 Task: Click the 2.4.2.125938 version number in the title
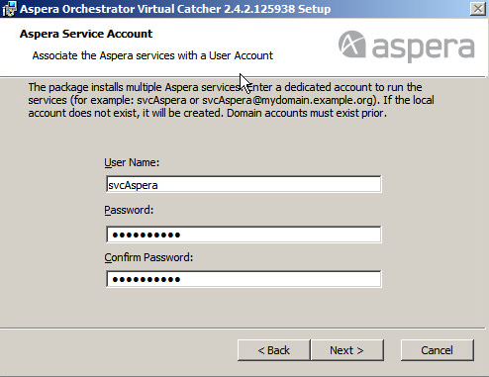pos(259,9)
